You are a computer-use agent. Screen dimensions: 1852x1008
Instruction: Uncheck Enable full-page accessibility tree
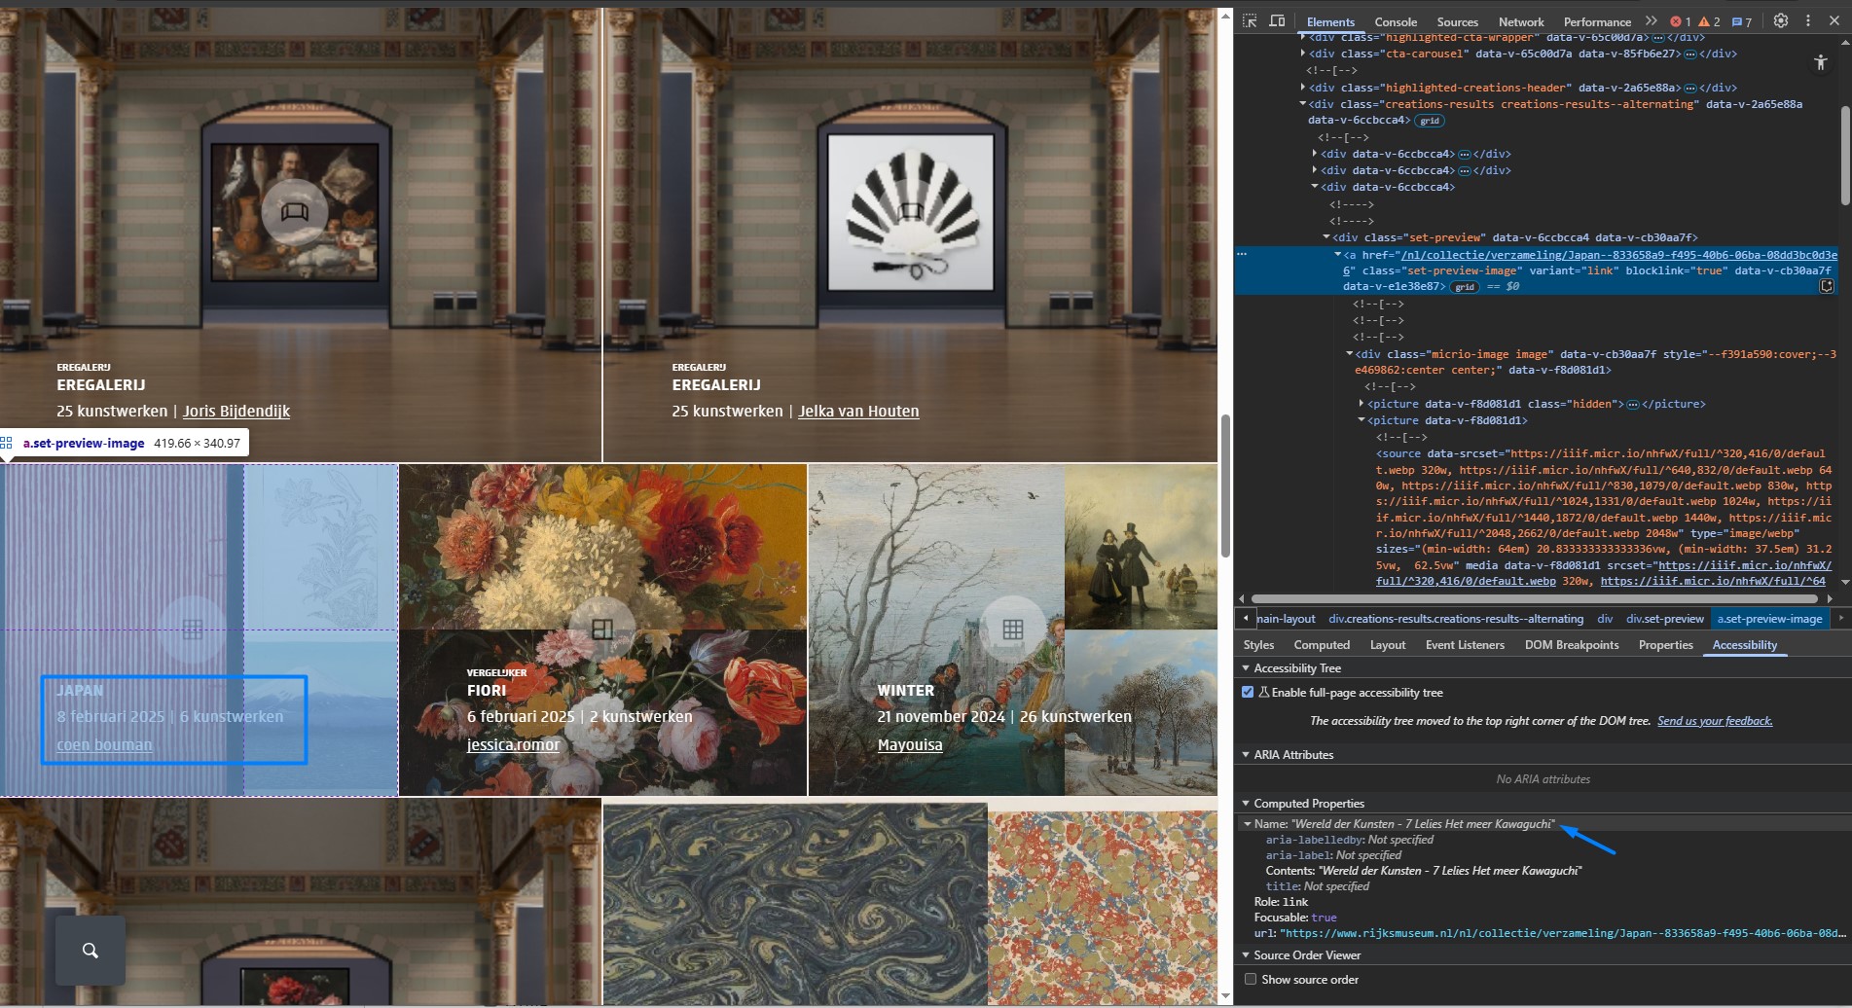coord(1248,692)
